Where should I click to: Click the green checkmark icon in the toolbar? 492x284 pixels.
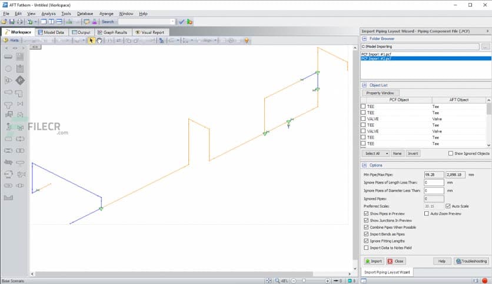[182, 22]
